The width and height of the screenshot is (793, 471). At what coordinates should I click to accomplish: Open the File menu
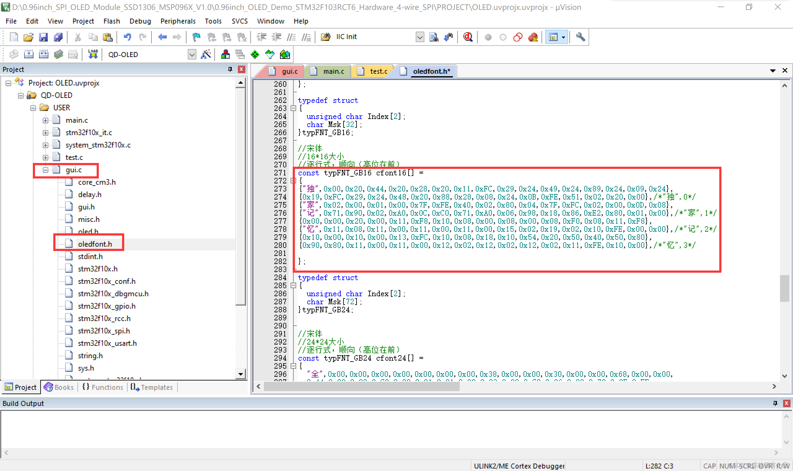click(x=11, y=21)
